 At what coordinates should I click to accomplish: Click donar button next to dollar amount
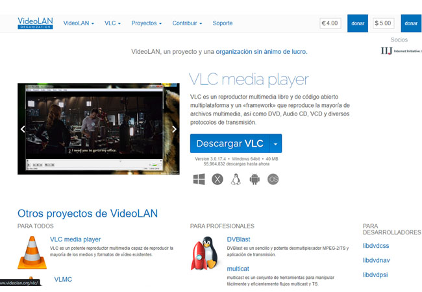click(x=411, y=23)
